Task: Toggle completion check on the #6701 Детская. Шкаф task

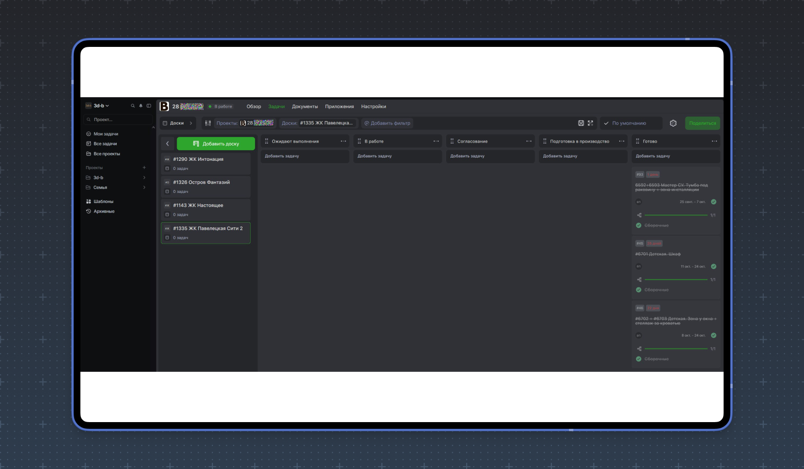Action: (x=714, y=267)
